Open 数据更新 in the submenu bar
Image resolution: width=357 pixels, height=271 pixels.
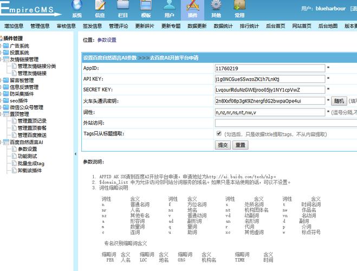click(197, 26)
